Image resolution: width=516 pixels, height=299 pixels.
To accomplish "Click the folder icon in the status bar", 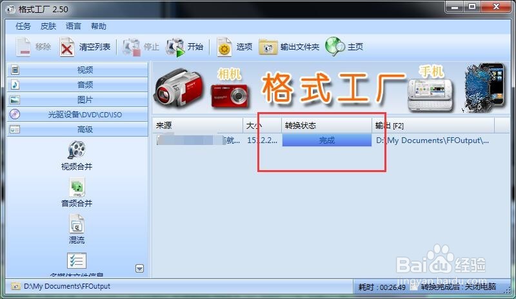I will (x=15, y=286).
